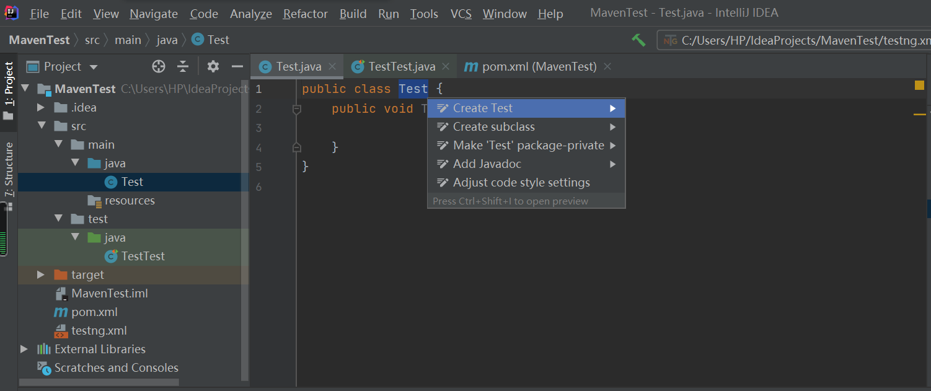931x391 pixels.
Task: Open the Code menu
Action: pyautogui.click(x=204, y=14)
